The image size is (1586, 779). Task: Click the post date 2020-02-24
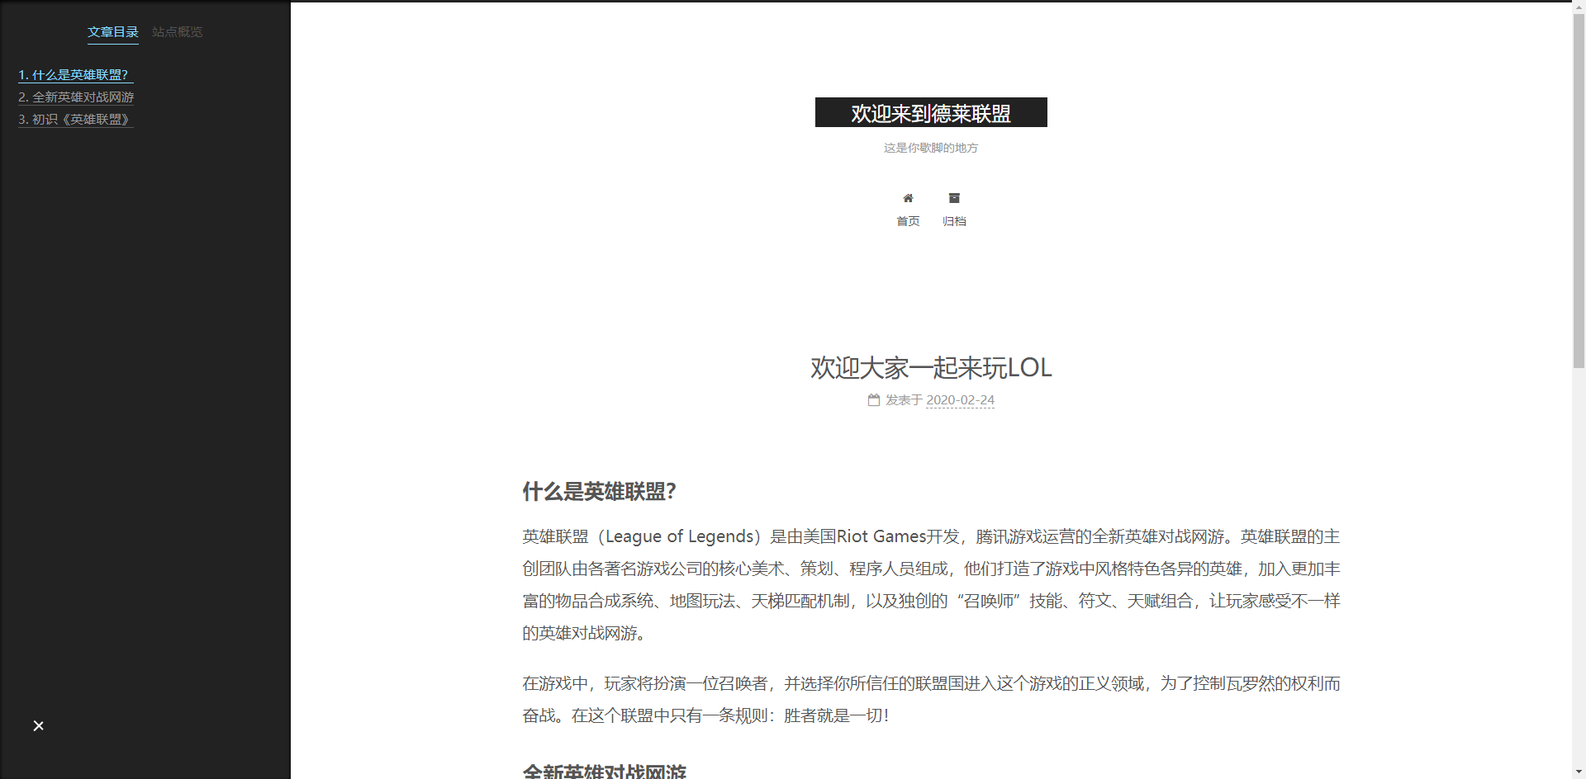(960, 400)
